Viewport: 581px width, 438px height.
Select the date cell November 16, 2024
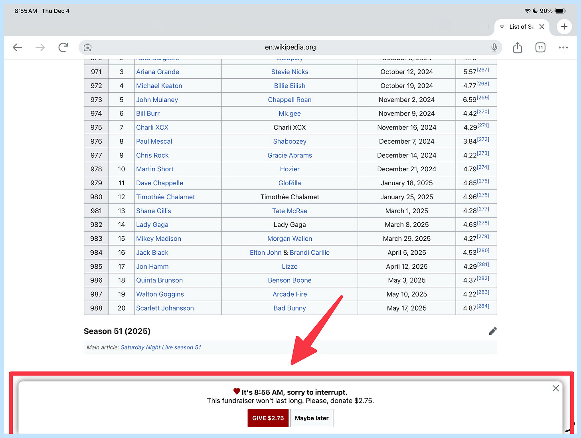[x=407, y=127]
